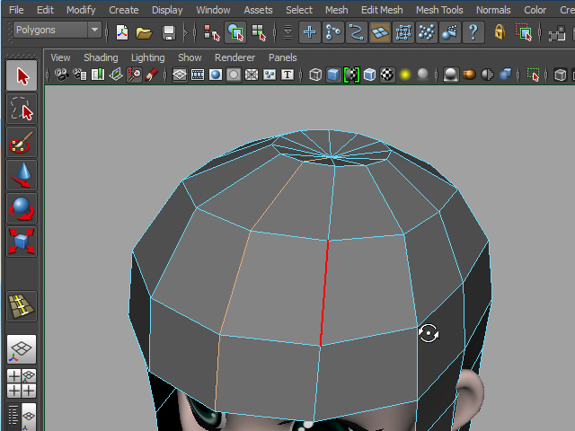575x431 pixels.
Task: Expand the selection mask arrow menu
Action: (287, 33)
